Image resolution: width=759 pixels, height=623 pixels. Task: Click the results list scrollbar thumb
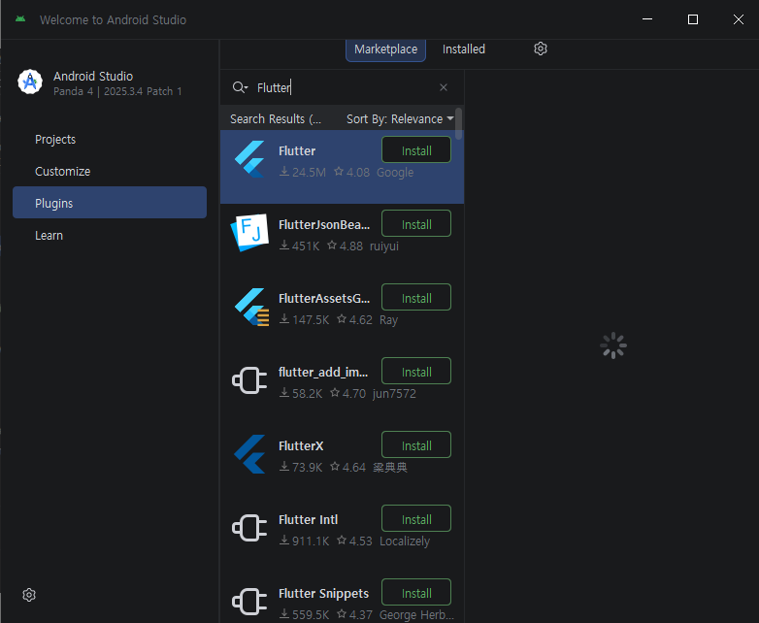[458, 123]
